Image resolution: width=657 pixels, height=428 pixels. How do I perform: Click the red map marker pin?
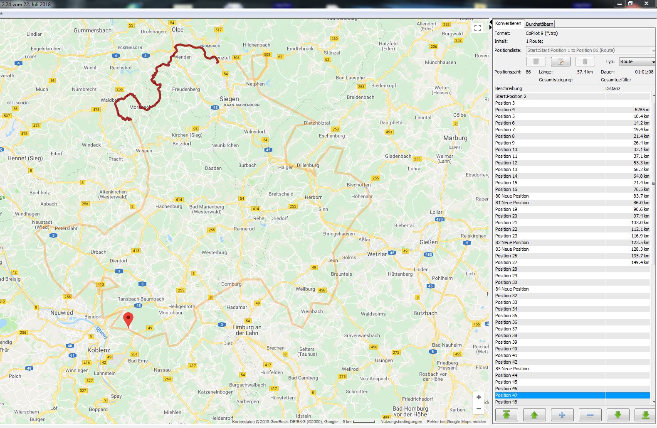click(128, 320)
